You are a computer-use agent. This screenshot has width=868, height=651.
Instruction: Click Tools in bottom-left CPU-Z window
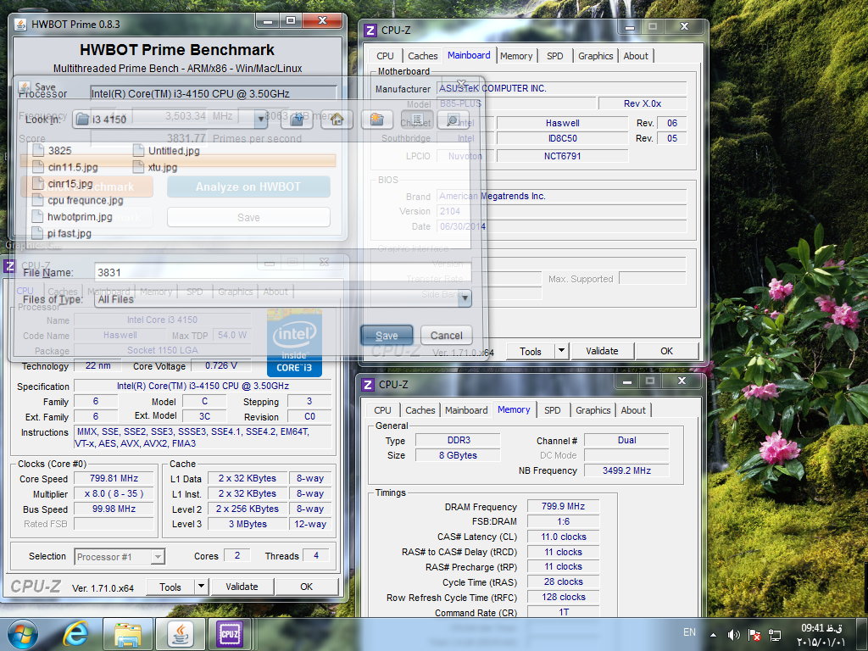tap(170, 587)
